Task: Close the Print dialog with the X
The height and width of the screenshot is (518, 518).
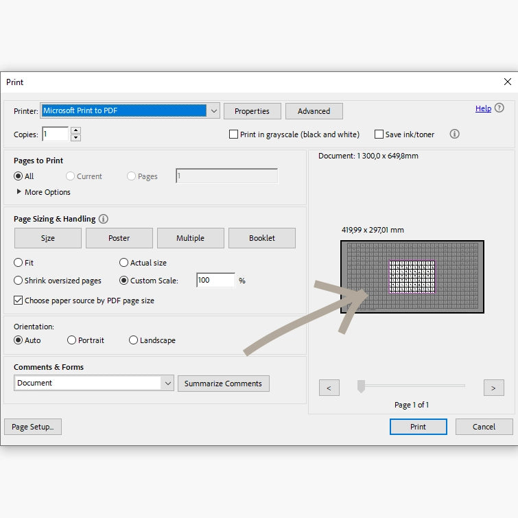Action: [507, 82]
